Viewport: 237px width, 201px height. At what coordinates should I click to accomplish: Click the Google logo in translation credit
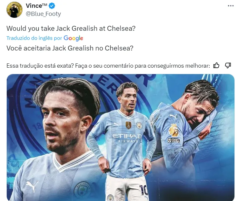click(x=73, y=38)
